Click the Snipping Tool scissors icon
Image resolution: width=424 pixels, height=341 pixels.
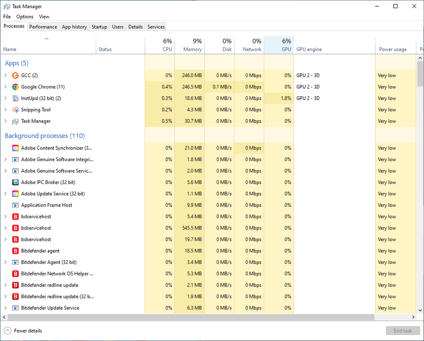tap(15, 110)
